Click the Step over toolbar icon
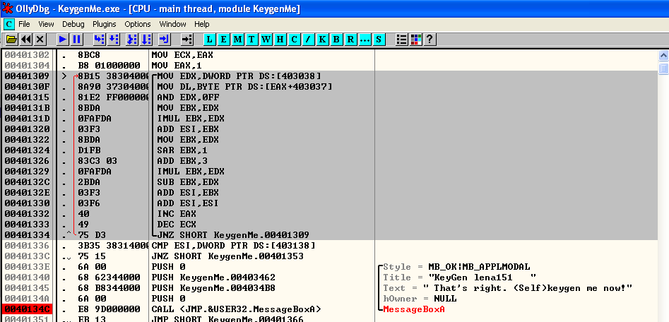The width and height of the screenshot is (669, 322). pos(114,40)
